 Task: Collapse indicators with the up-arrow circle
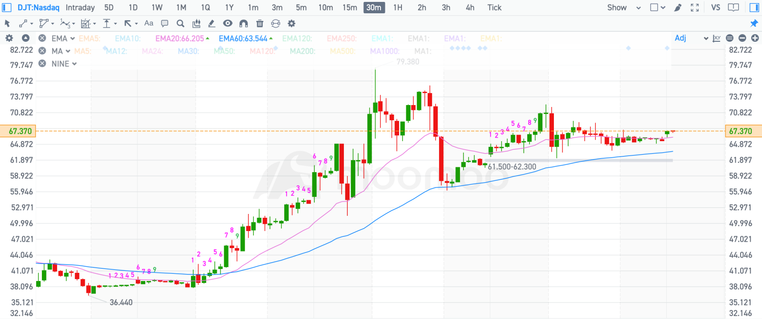click(26, 38)
